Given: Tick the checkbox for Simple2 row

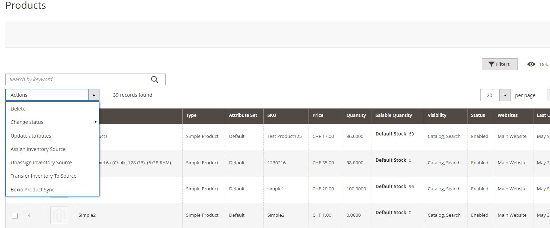Looking at the screenshot, I should click(x=15, y=215).
